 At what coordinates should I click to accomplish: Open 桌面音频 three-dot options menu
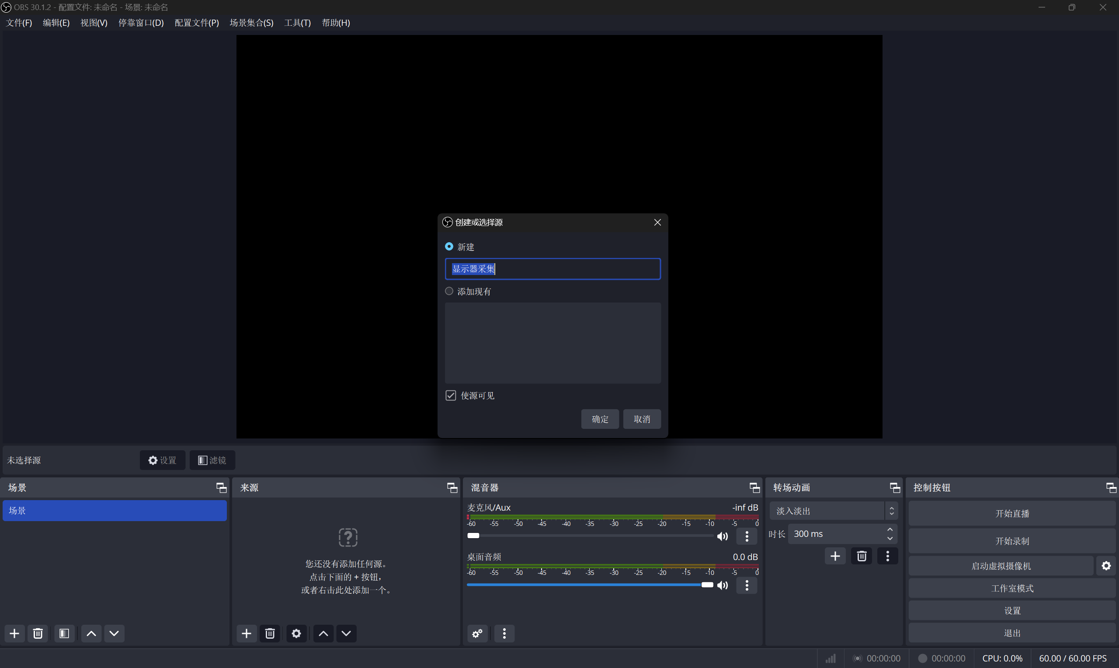[747, 585]
